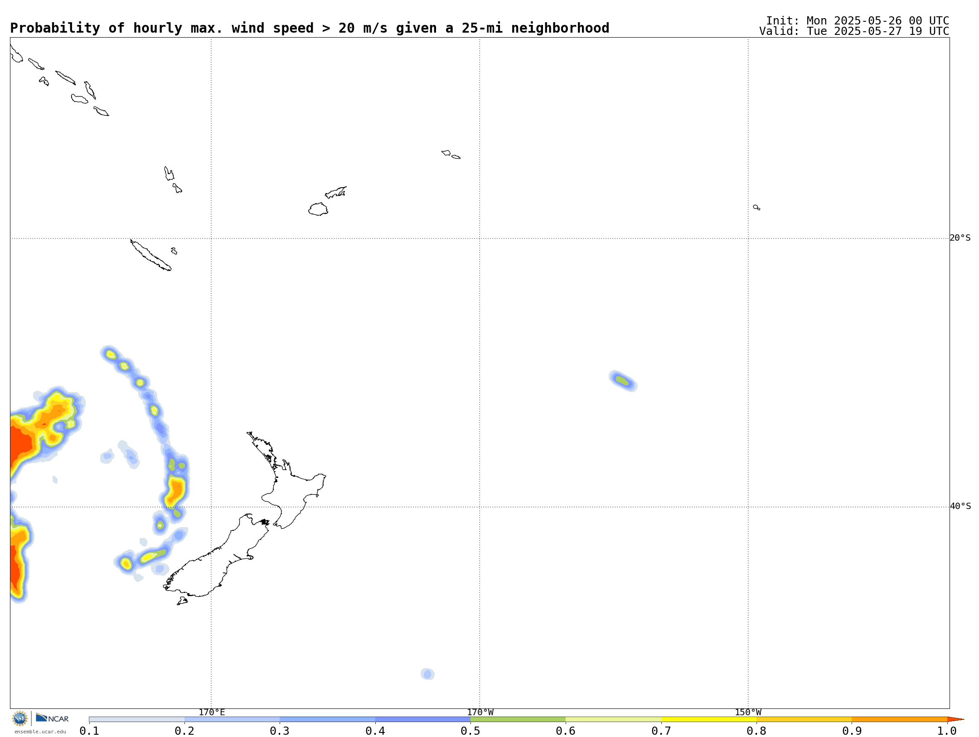Click the Tahiti island outline near 150°W
This screenshot has width=979, height=737.
pos(756,208)
